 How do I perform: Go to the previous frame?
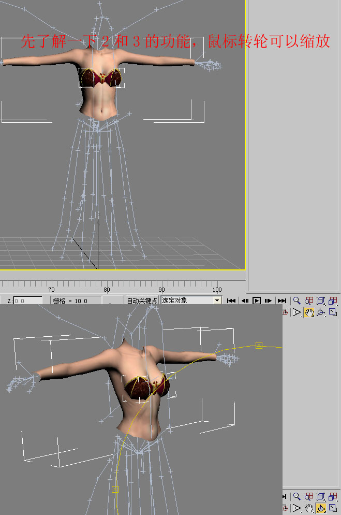click(x=245, y=301)
